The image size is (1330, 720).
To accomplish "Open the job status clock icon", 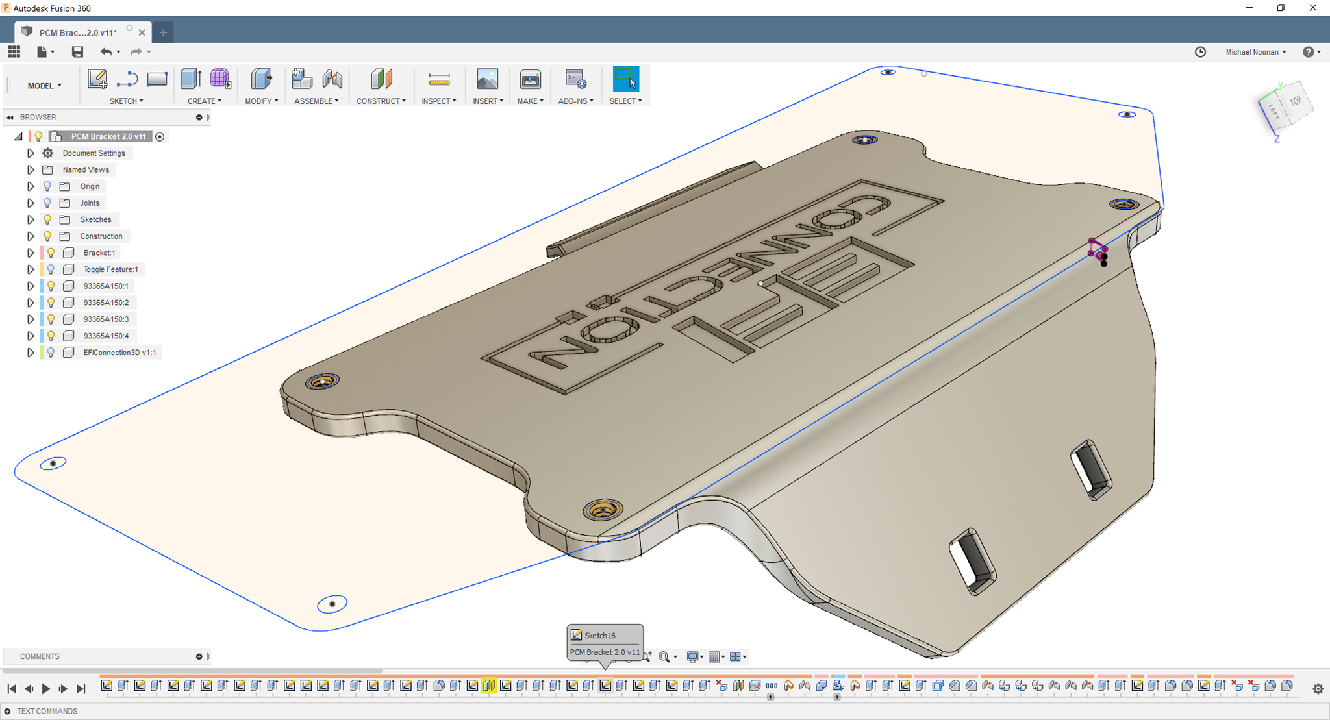I will 1200,52.
